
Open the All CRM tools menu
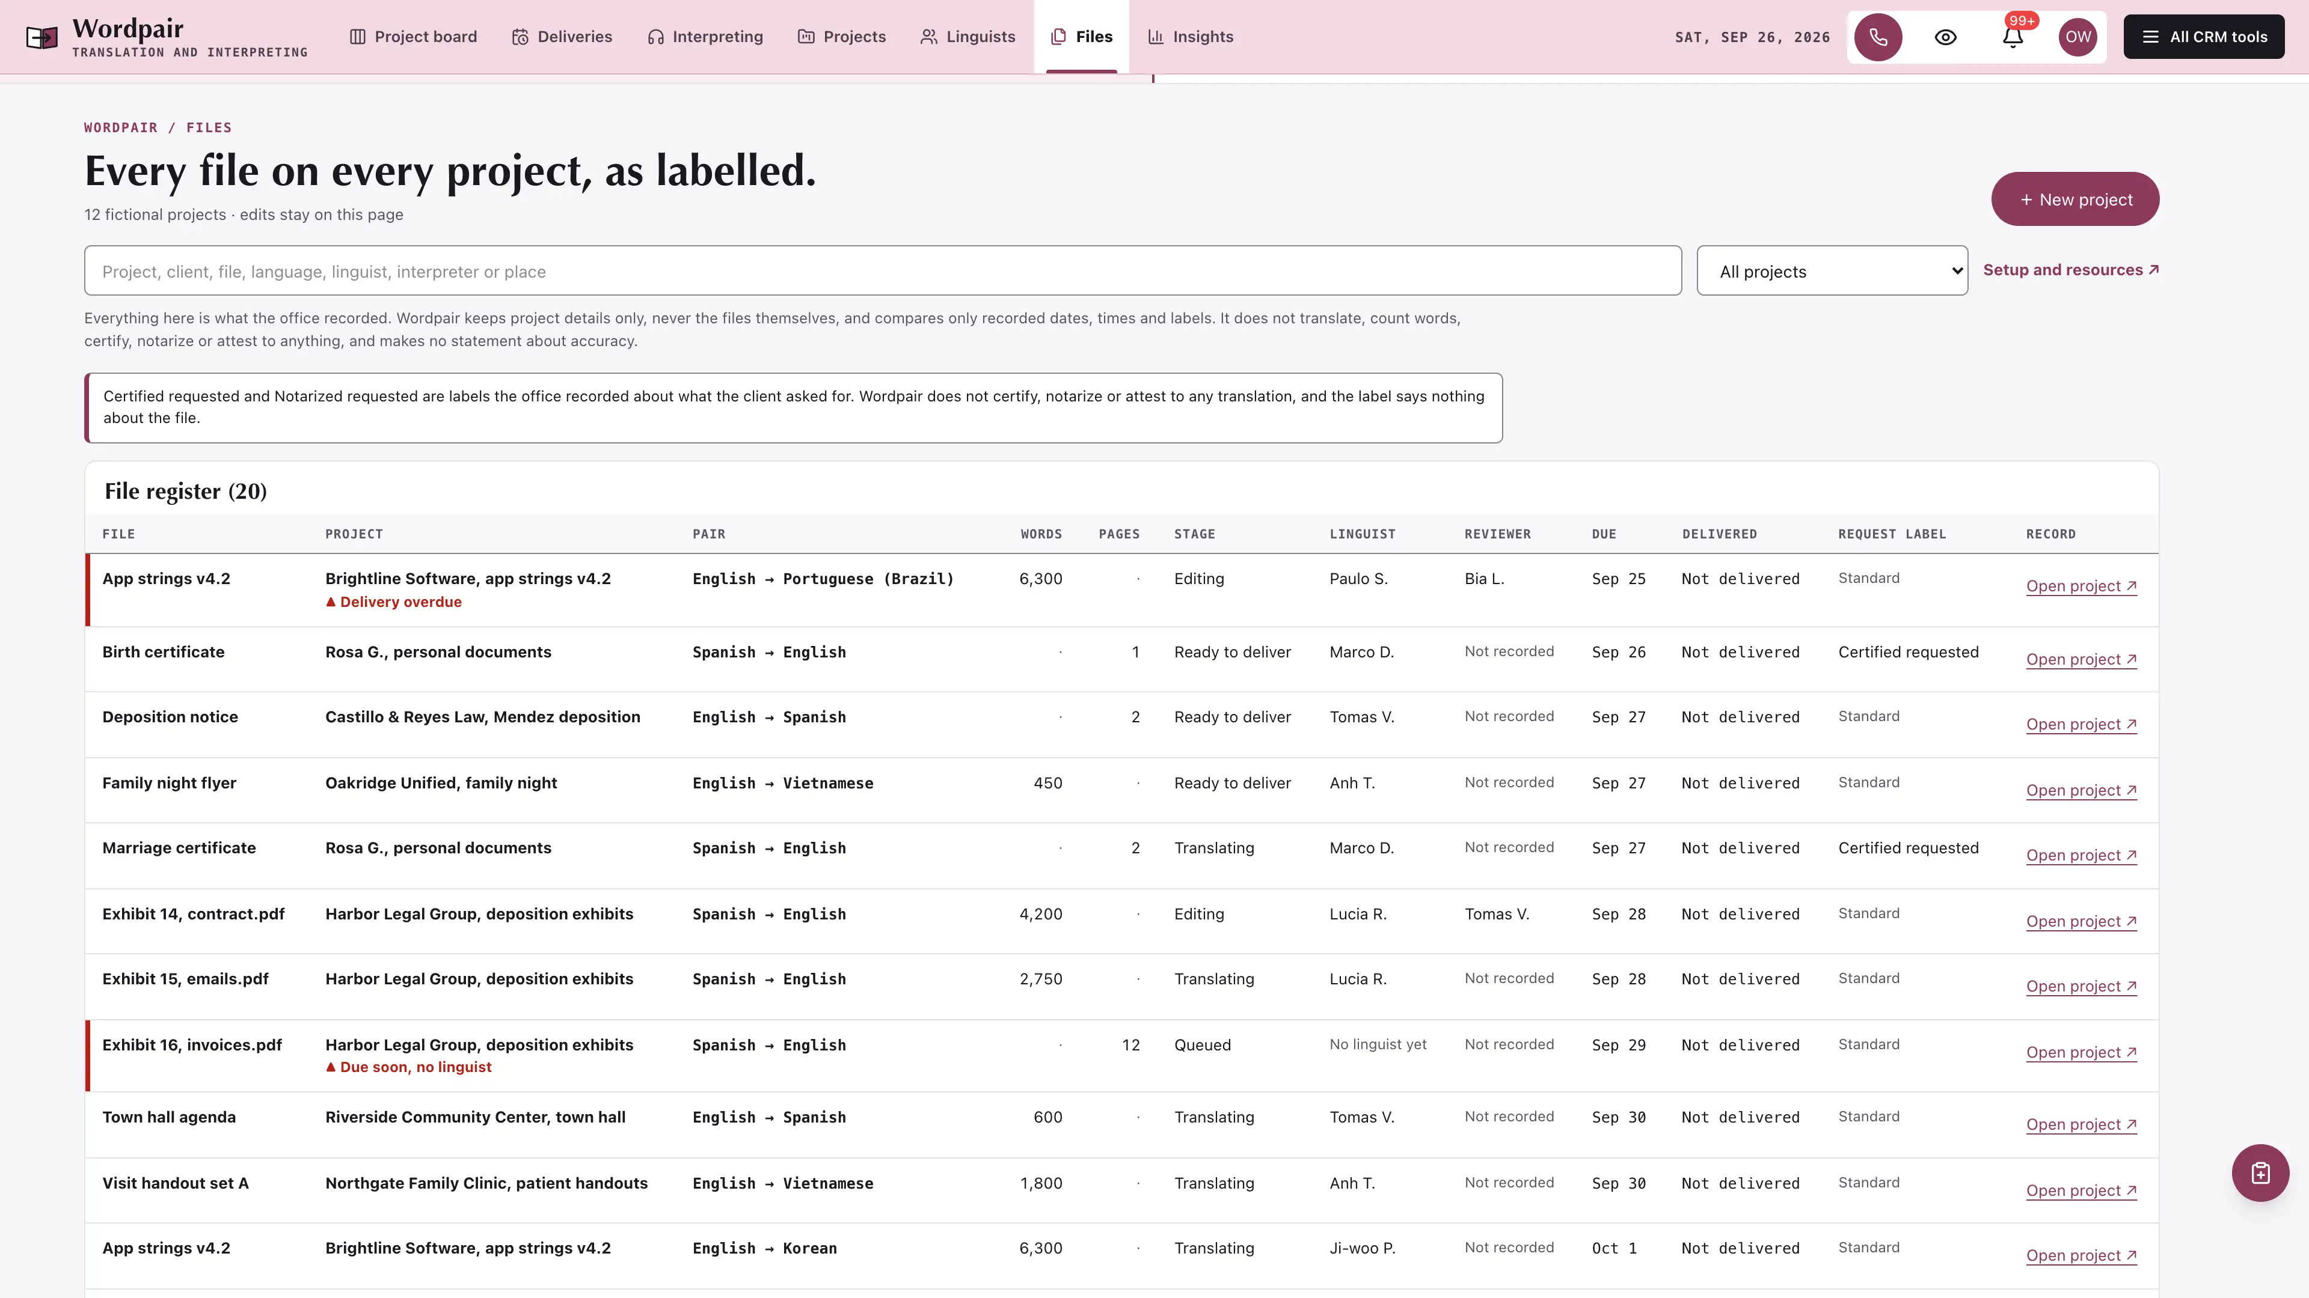click(x=2203, y=37)
